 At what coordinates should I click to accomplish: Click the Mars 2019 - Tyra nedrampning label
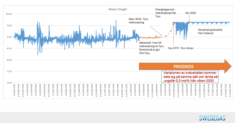pyautogui.click(x=138, y=21)
